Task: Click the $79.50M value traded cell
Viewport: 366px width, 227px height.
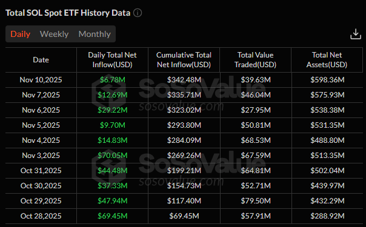Action: point(256,201)
